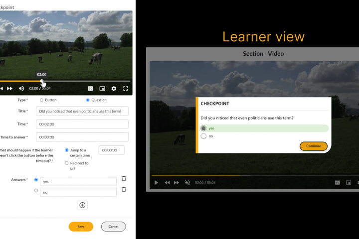Delete the 'yes' answer with trash icon

tap(124, 179)
